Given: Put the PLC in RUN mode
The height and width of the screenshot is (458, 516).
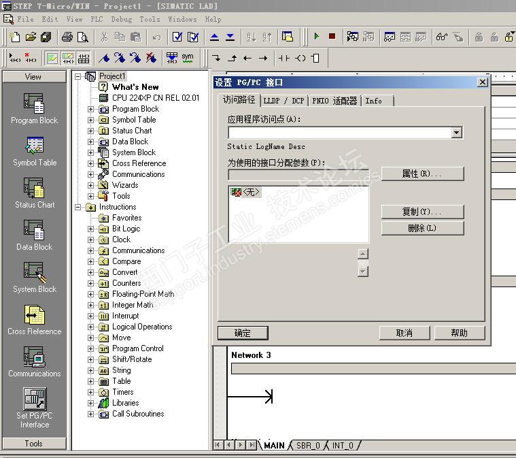Looking at the screenshot, I should click(x=317, y=36).
